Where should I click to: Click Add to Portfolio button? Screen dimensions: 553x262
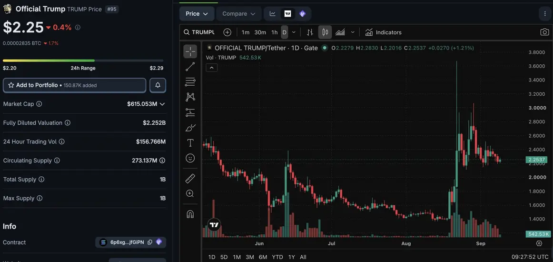pos(74,85)
